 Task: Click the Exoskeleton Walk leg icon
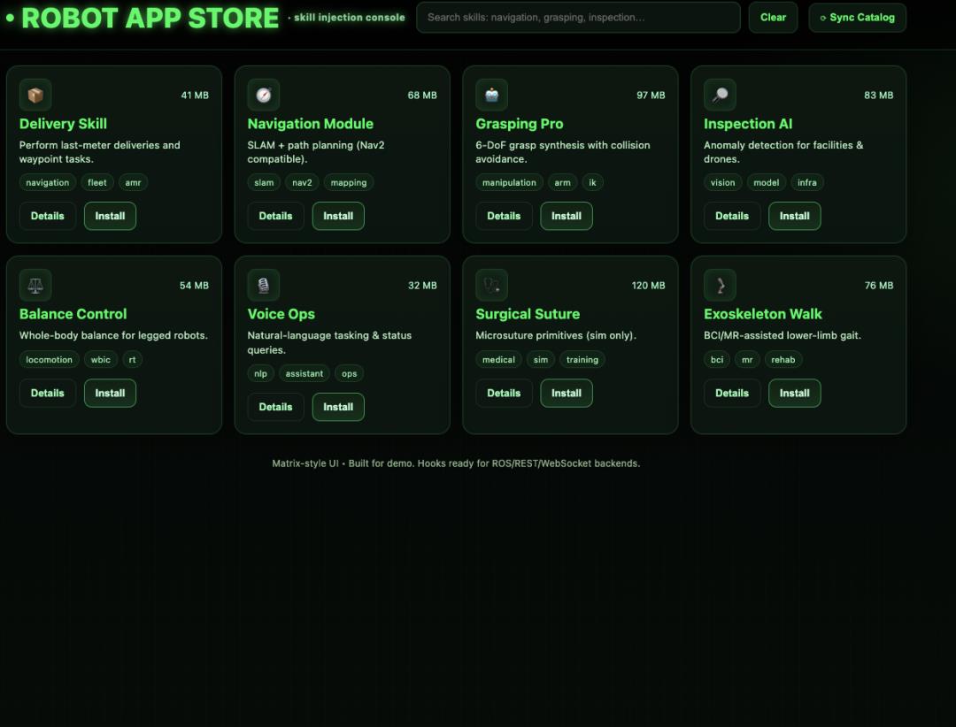(720, 285)
